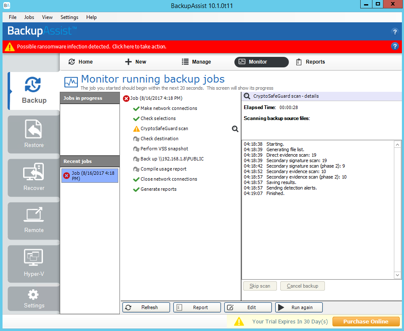This screenshot has height=331, width=404.
Task: Open the Restore section in sidebar
Action: pos(34,134)
